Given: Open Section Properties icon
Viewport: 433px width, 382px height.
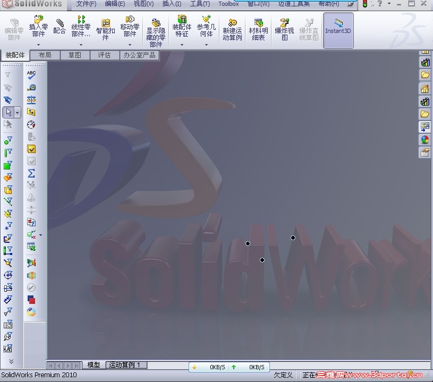Looking at the screenshot, I should [31, 112].
